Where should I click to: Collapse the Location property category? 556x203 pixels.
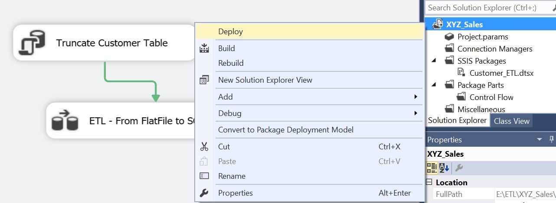429,182
